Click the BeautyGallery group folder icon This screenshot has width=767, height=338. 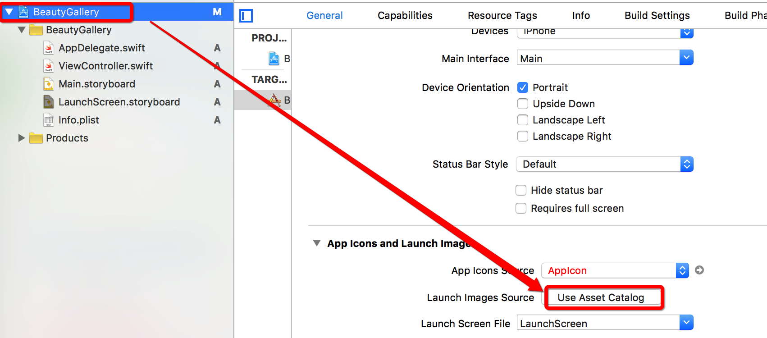tap(36, 30)
